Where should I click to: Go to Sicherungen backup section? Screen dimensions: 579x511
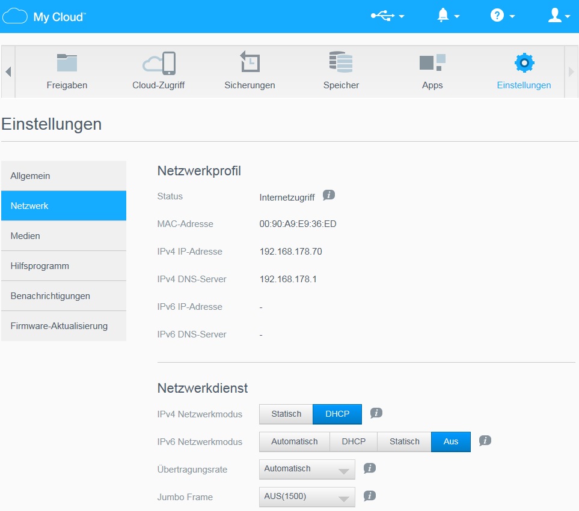point(250,71)
